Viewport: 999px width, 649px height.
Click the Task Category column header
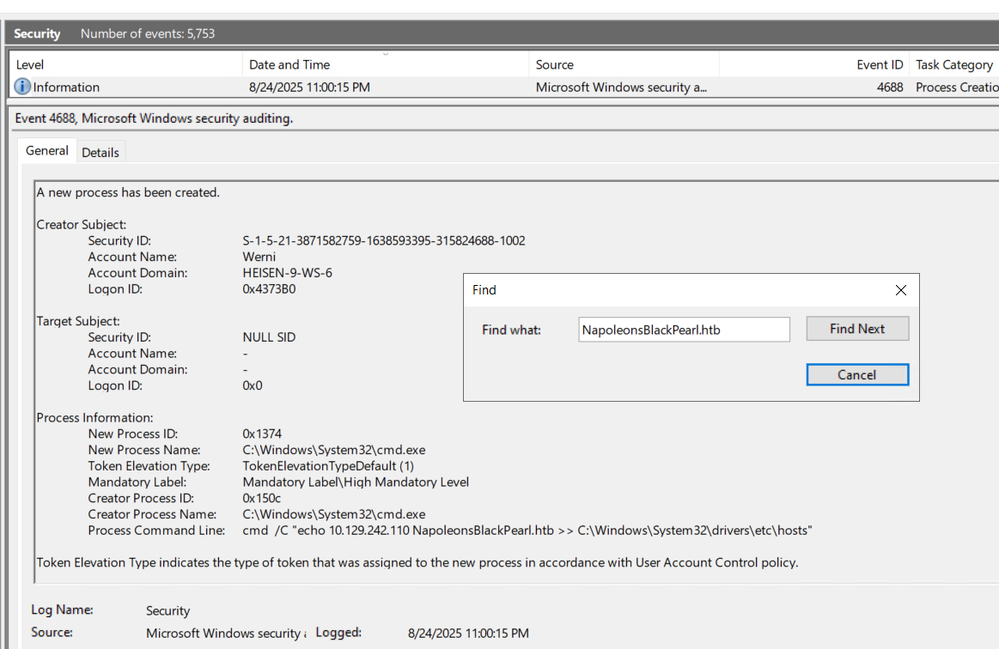pos(953,65)
